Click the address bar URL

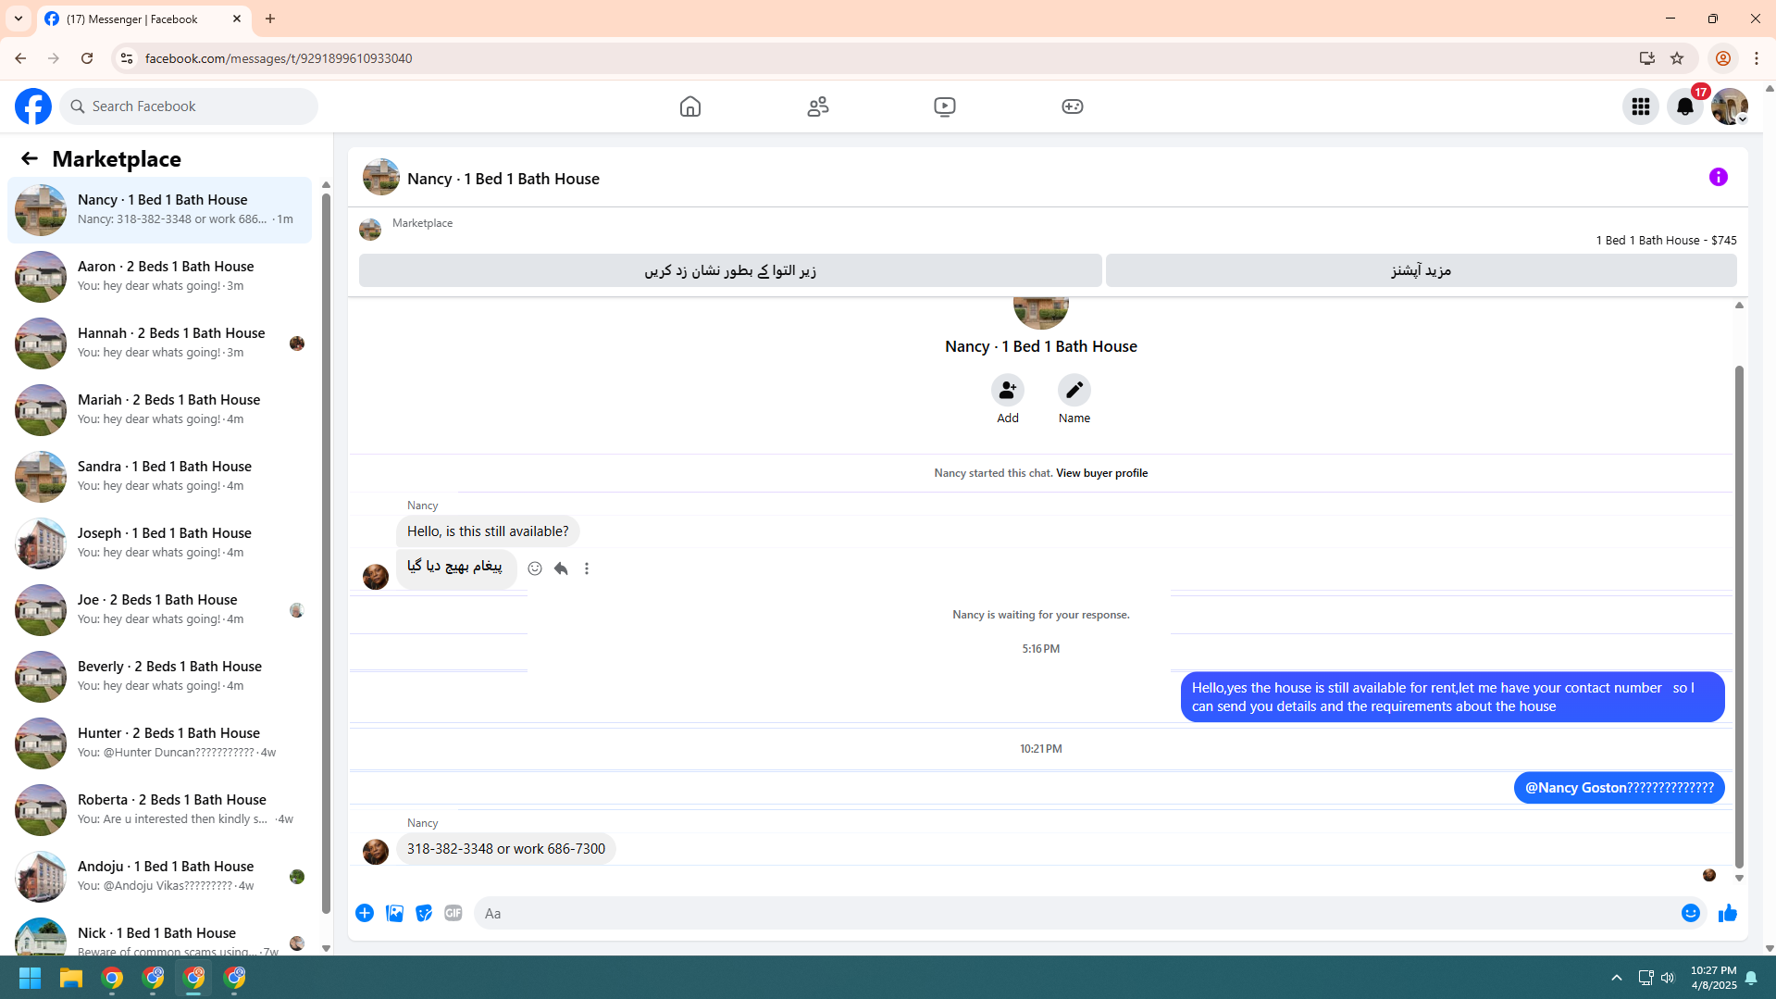click(278, 58)
